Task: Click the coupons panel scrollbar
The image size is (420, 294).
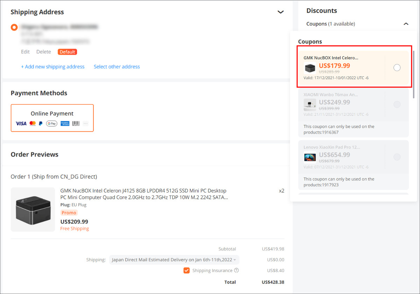Action: point(414,74)
